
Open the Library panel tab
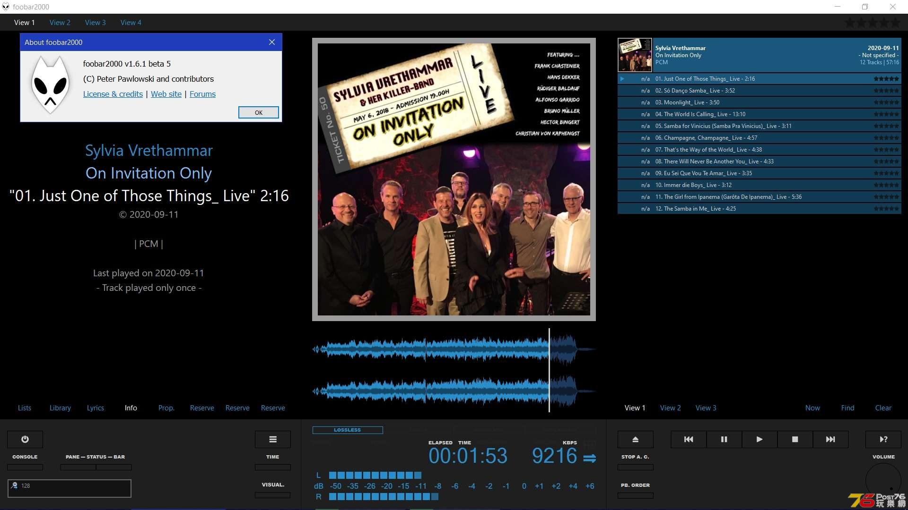click(x=60, y=408)
